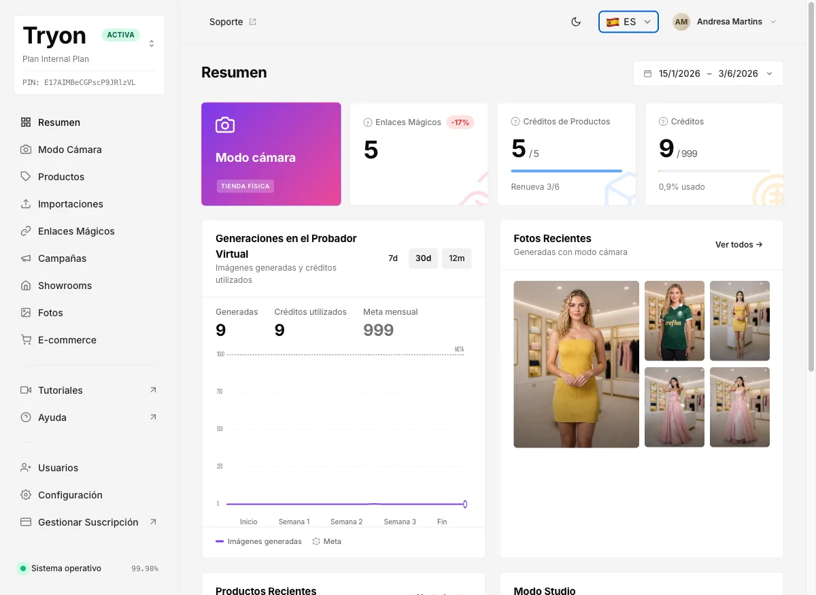Navigate to Importaciones
The image size is (816, 595).
[x=89, y=204]
